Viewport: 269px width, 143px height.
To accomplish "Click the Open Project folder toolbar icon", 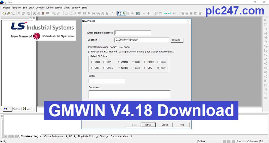I will point(9,13).
